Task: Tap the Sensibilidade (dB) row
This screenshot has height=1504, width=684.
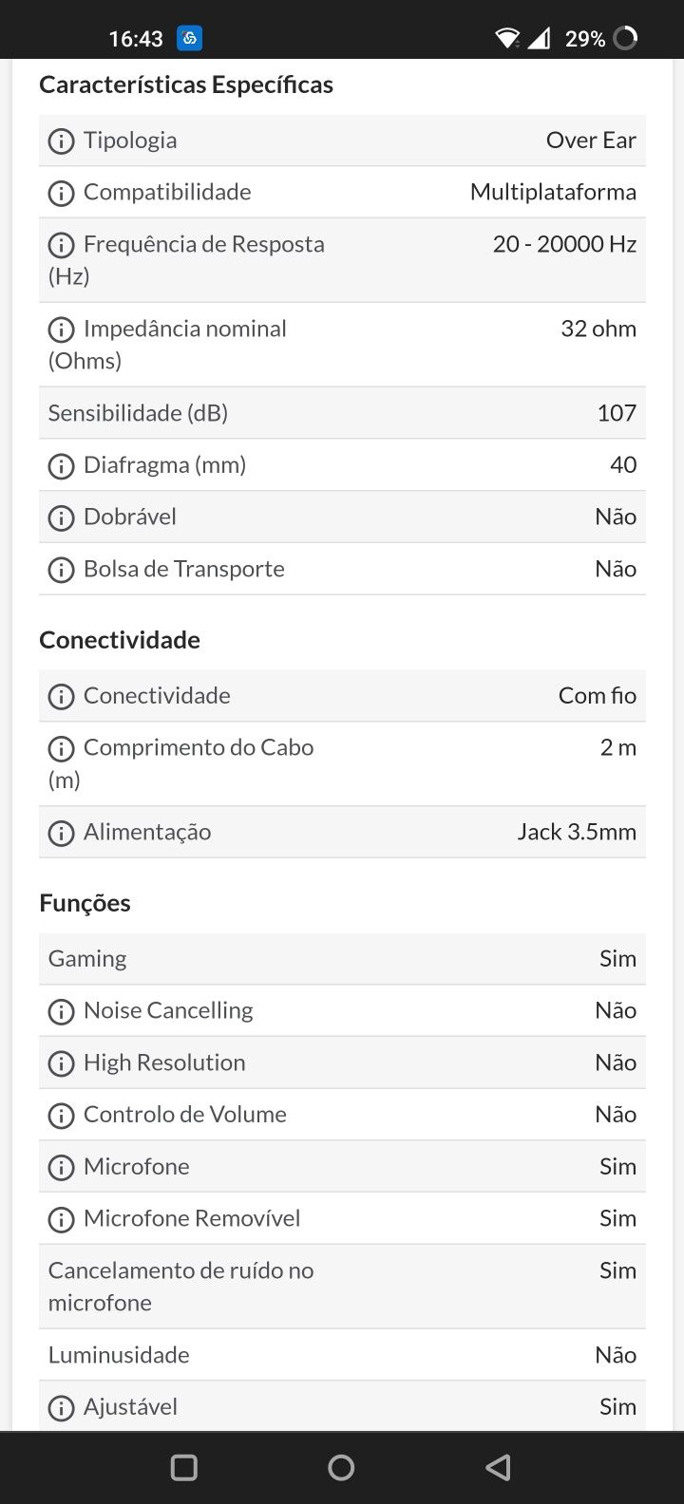Action: point(342,413)
